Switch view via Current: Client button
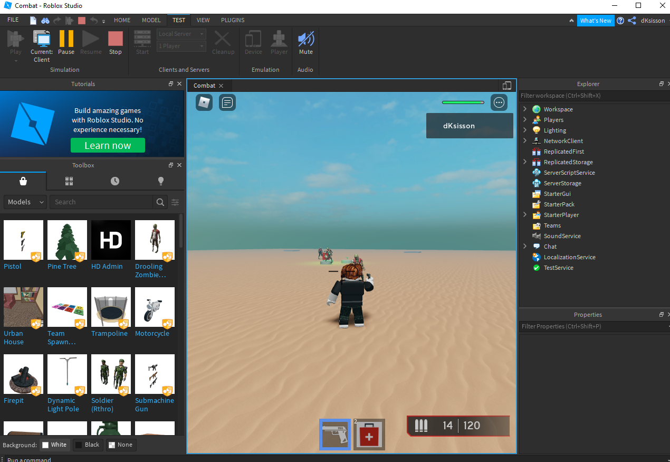This screenshot has width=670, height=462. 42,46
